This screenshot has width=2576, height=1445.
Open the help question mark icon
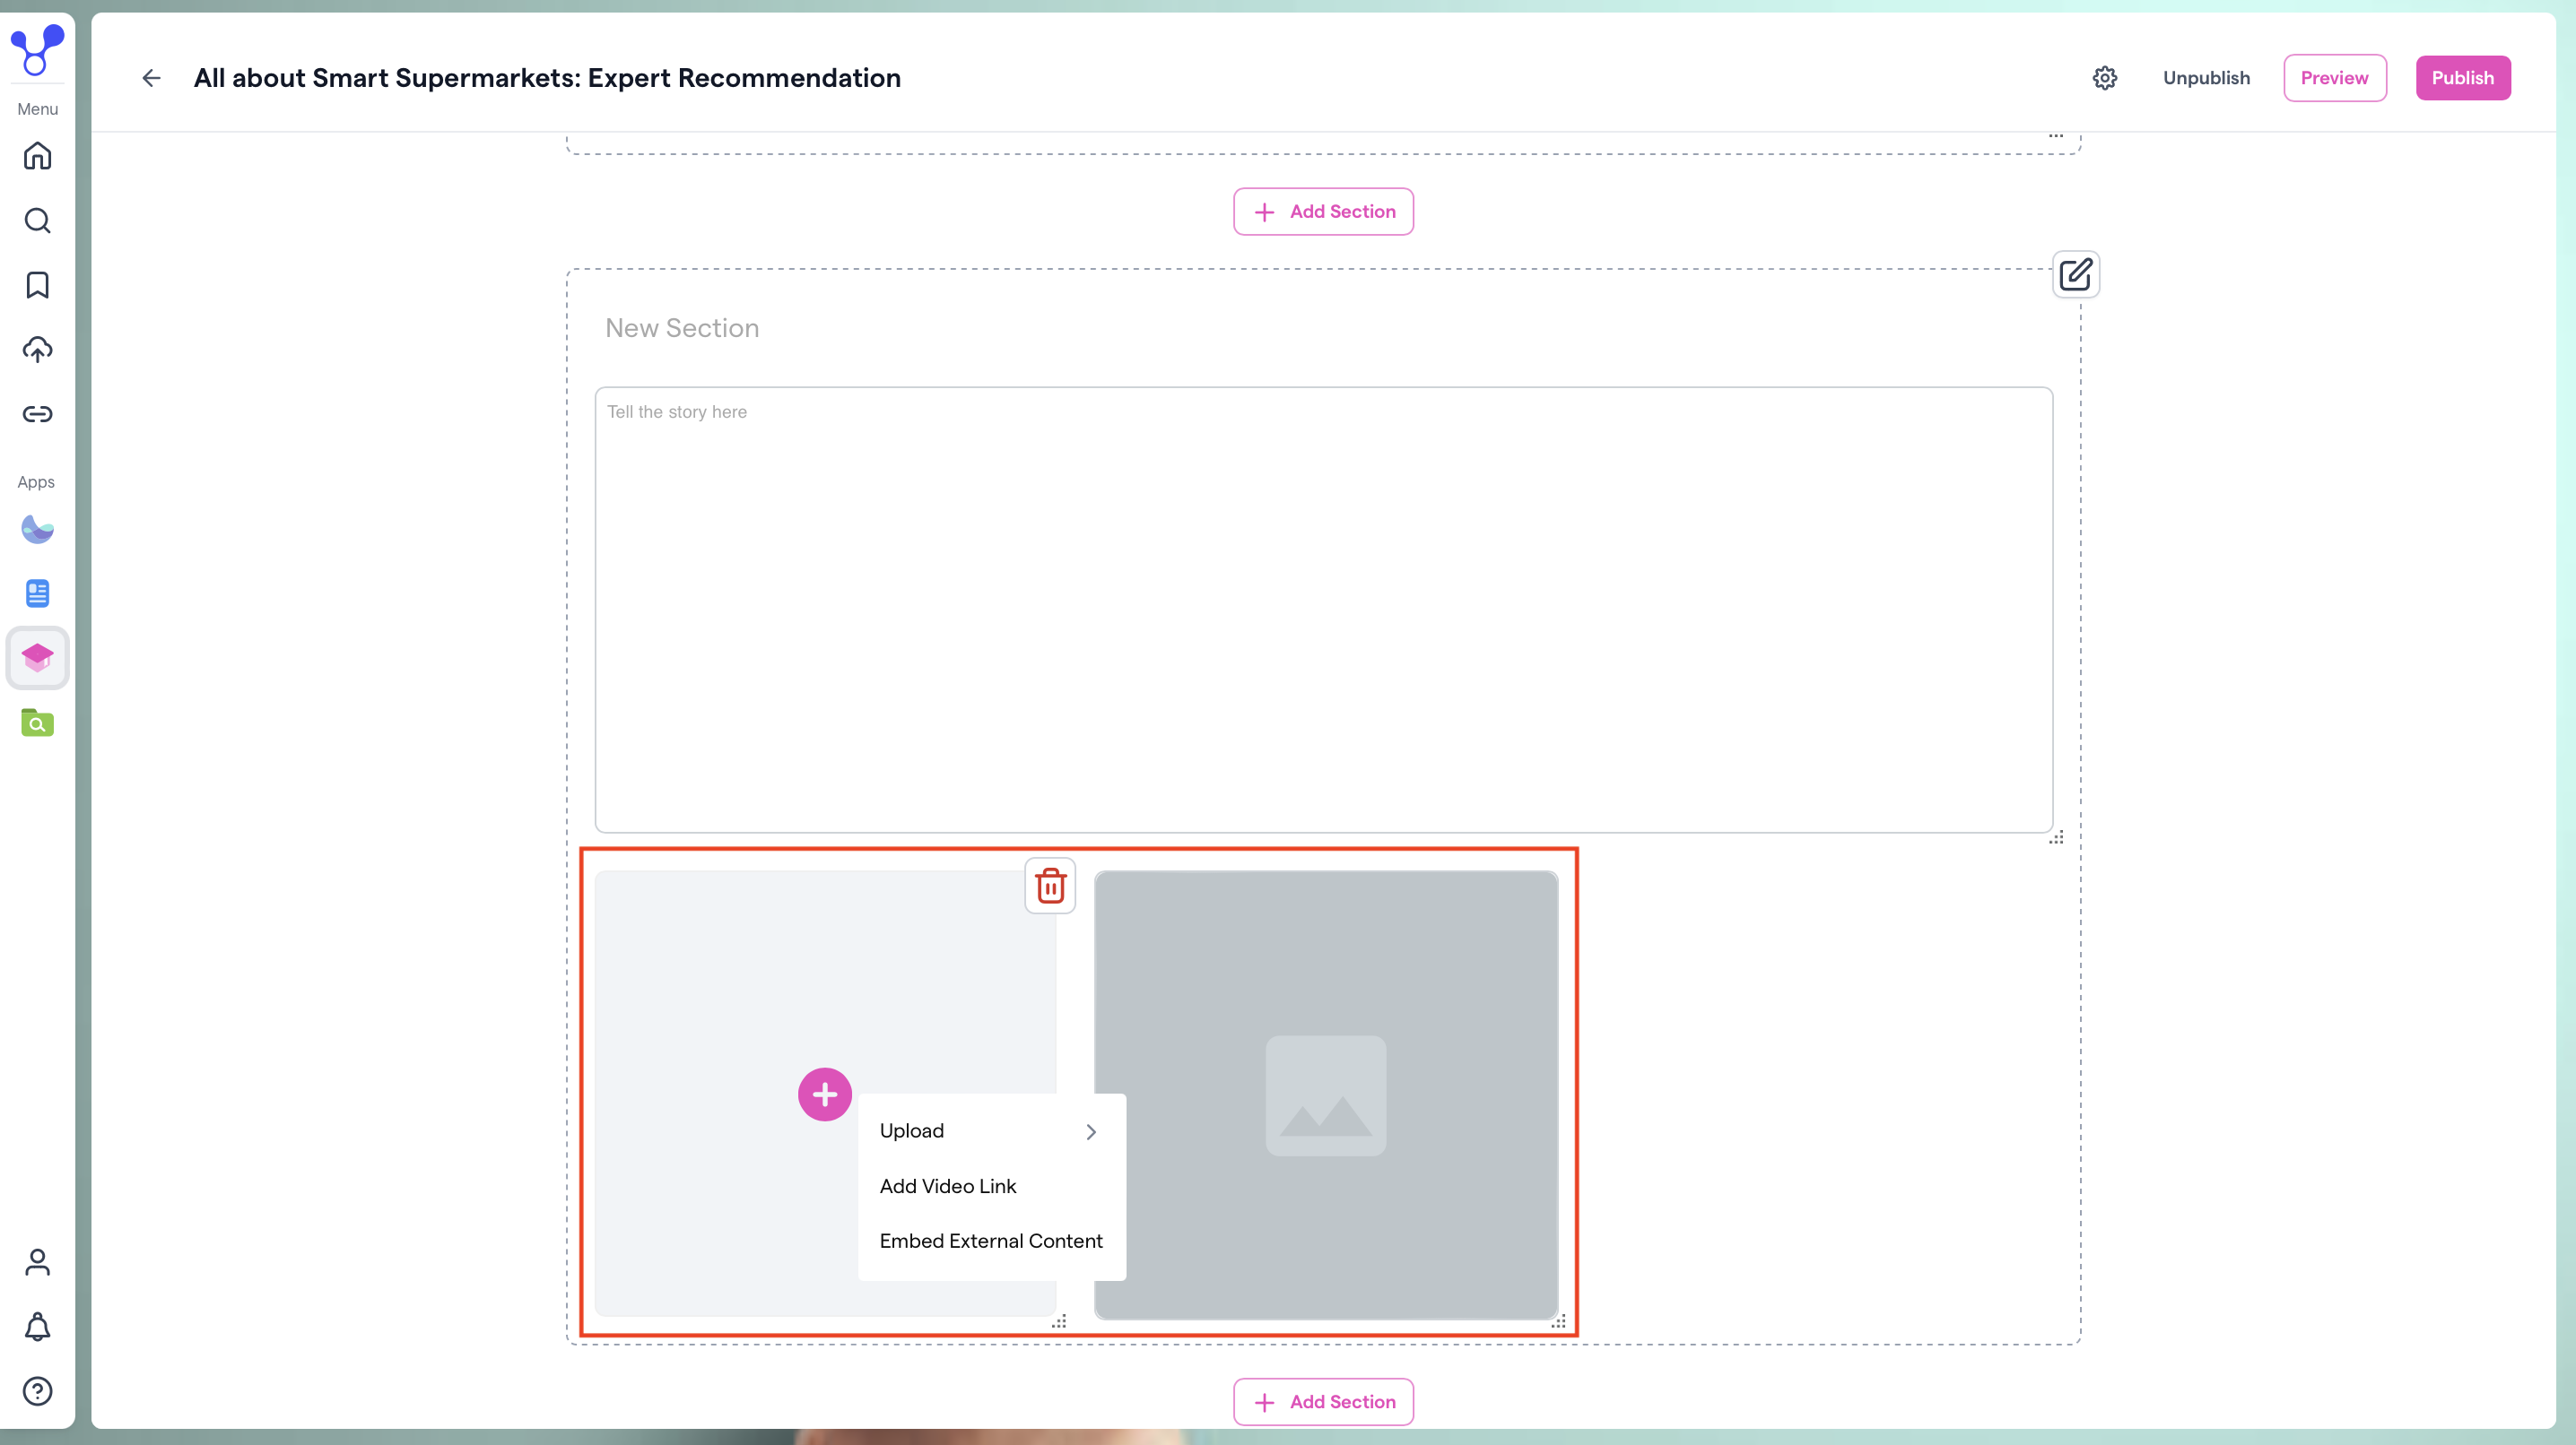click(x=37, y=1391)
